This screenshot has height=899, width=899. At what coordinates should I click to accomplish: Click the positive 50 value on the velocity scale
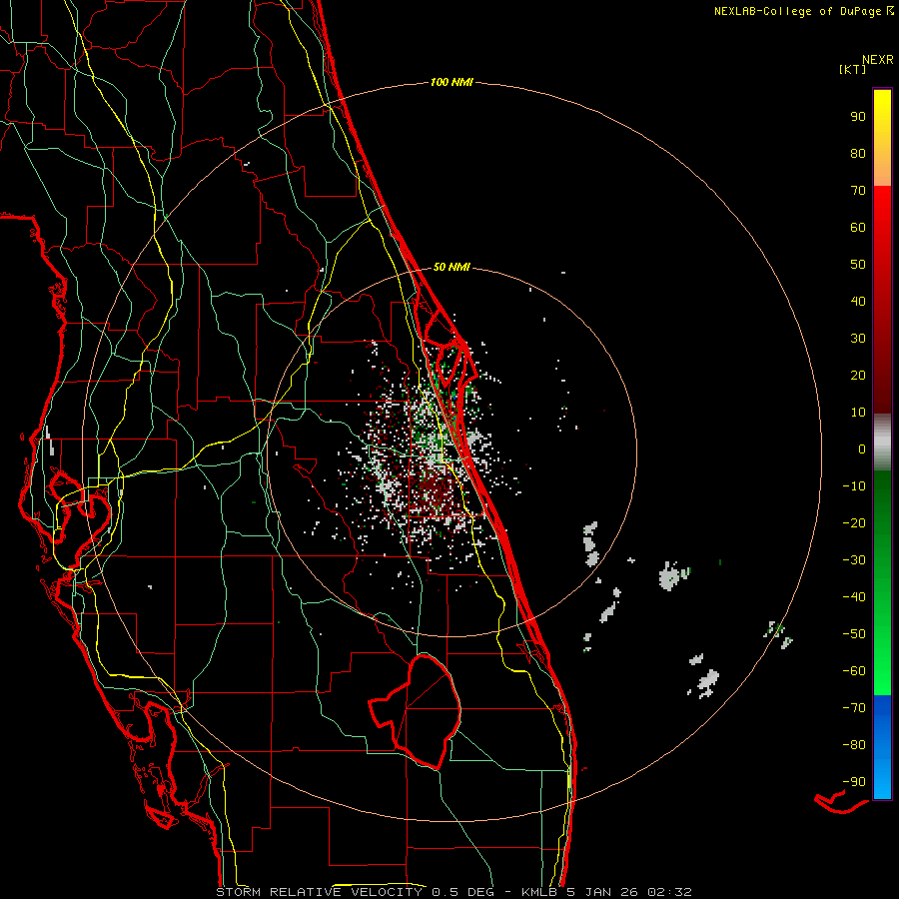coord(858,265)
